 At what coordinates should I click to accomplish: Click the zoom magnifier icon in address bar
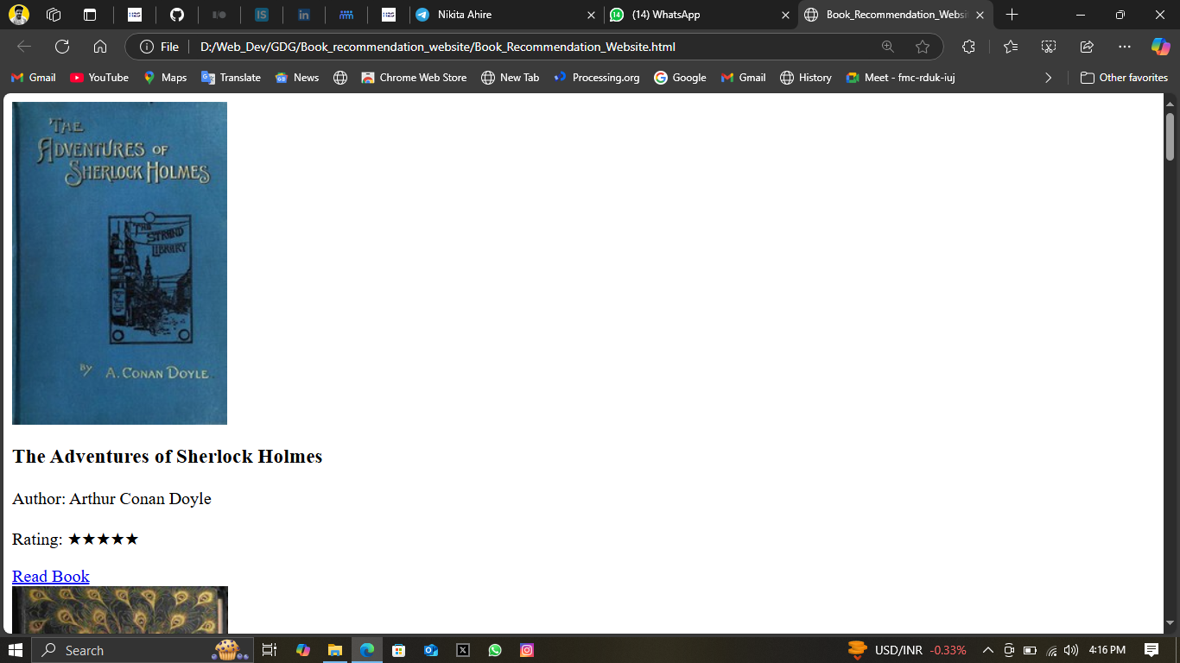[888, 47]
